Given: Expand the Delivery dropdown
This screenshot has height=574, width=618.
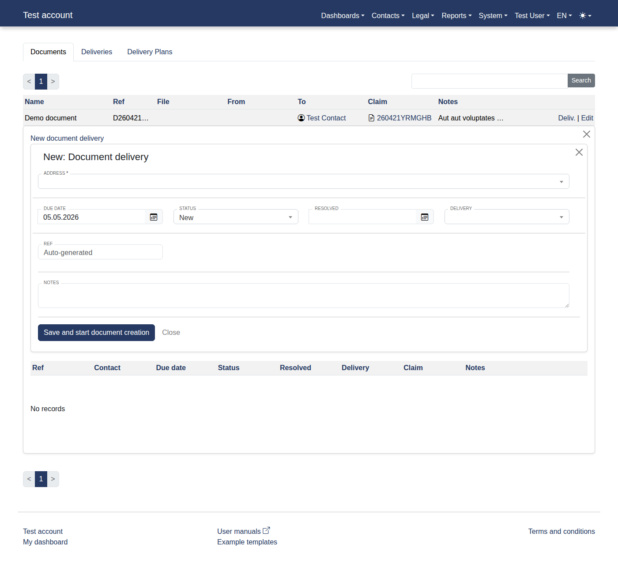Looking at the screenshot, I should click(x=561, y=217).
